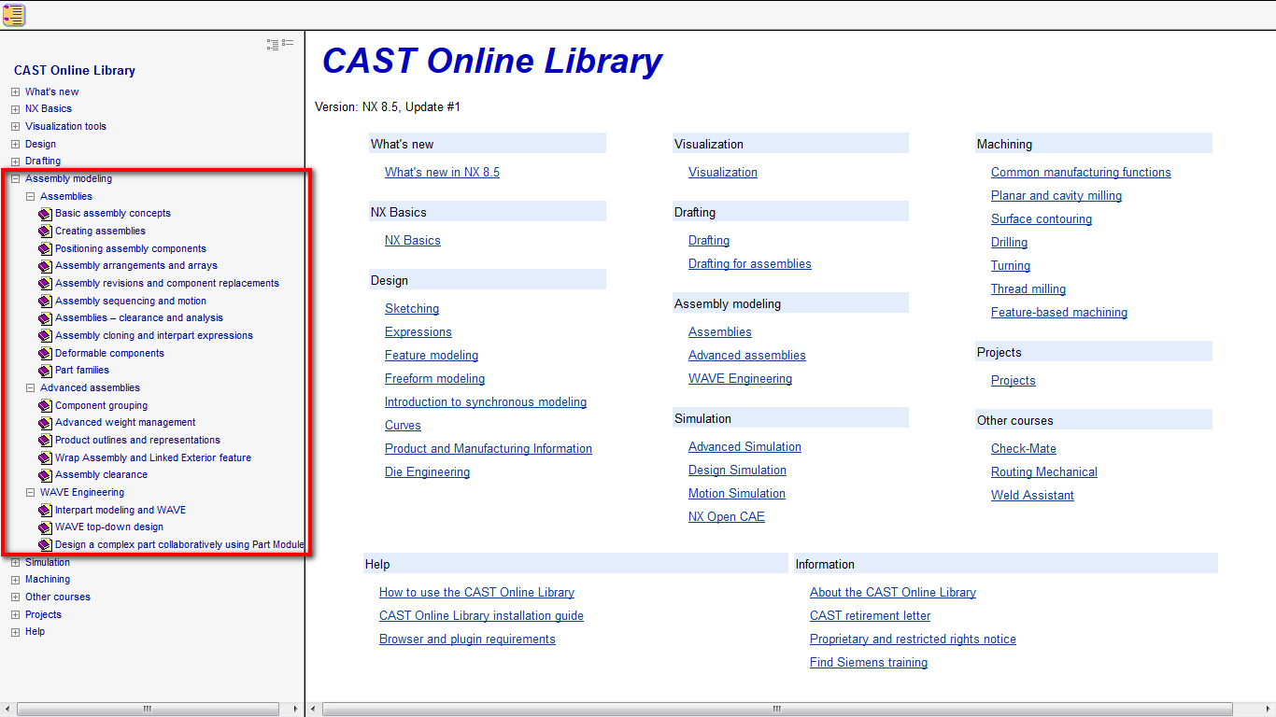This screenshot has height=717, width=1276.
Task: Click the book icon beside Deformable components
Action: click(45, 354)
